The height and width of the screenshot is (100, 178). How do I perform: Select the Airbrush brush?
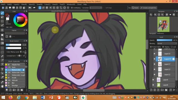point(15,80)
